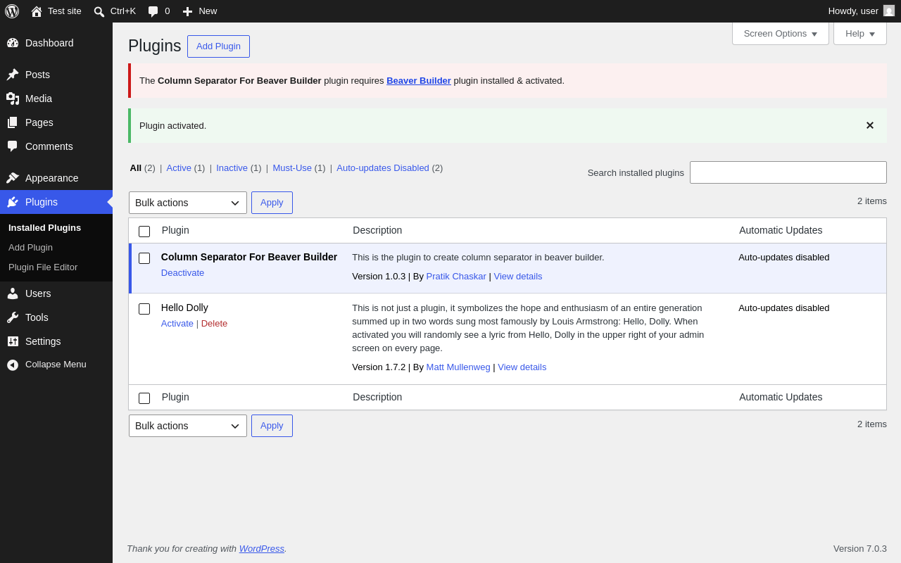Activate the Hello Dolly plugin
This screenshot has width=901, height=563.
tap(177, 324)
